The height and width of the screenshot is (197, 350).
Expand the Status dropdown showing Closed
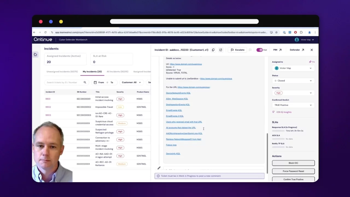point(293,81)
